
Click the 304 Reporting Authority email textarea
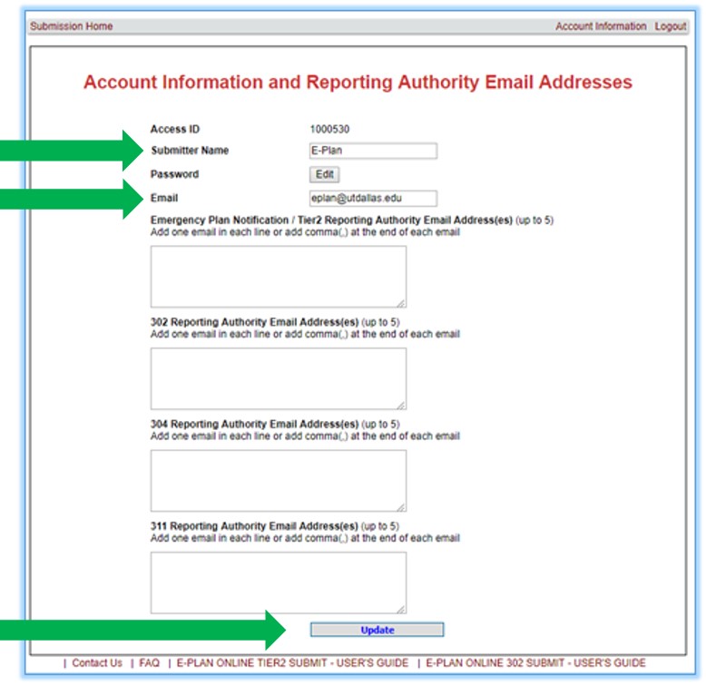279,481
